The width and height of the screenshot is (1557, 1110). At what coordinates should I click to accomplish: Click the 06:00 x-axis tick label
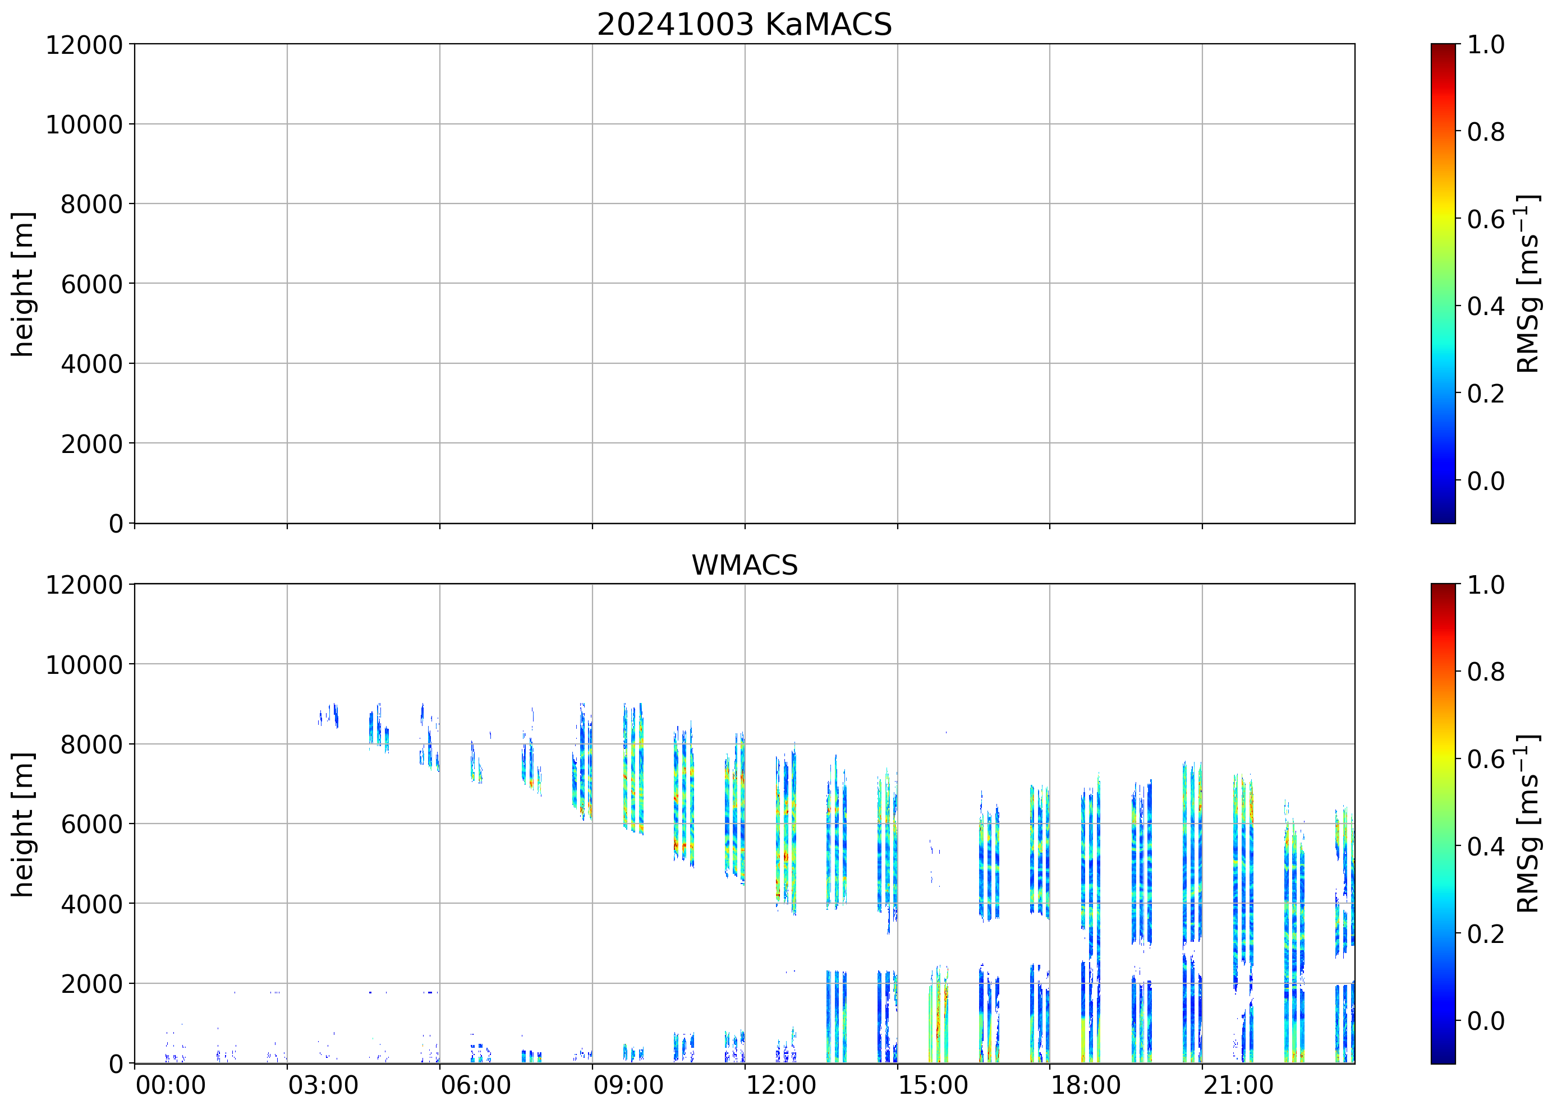point(475,1085)
